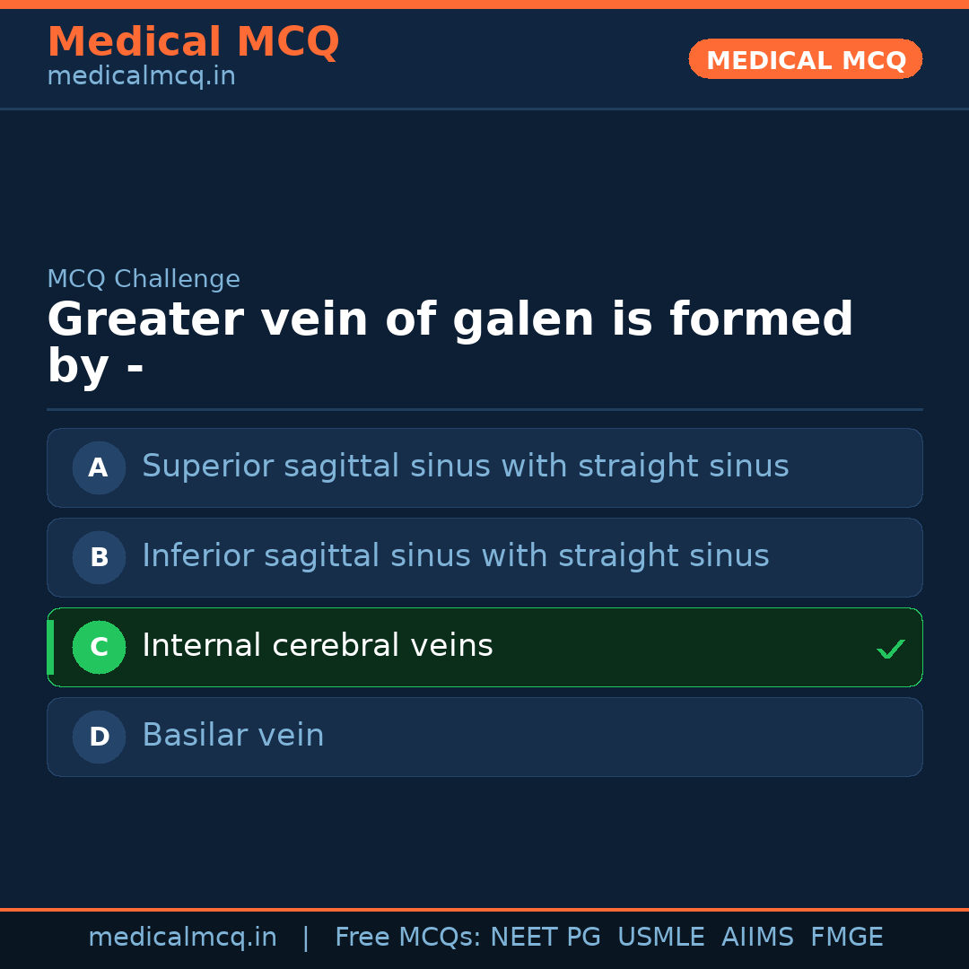Select answer Inferior sagittal sinus with straight sinus
The height and width of the screenshot is (969, 969).
455,556
